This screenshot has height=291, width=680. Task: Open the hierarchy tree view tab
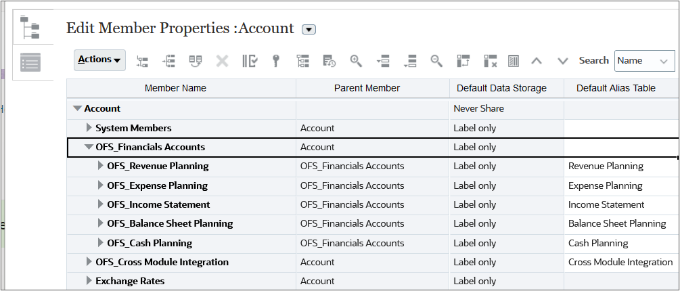coord(30,27)
